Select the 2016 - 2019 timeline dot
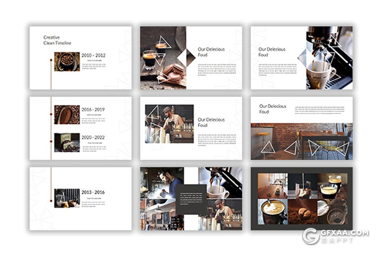This screenshot has height=254, width=381. click(x=51, y=115)
